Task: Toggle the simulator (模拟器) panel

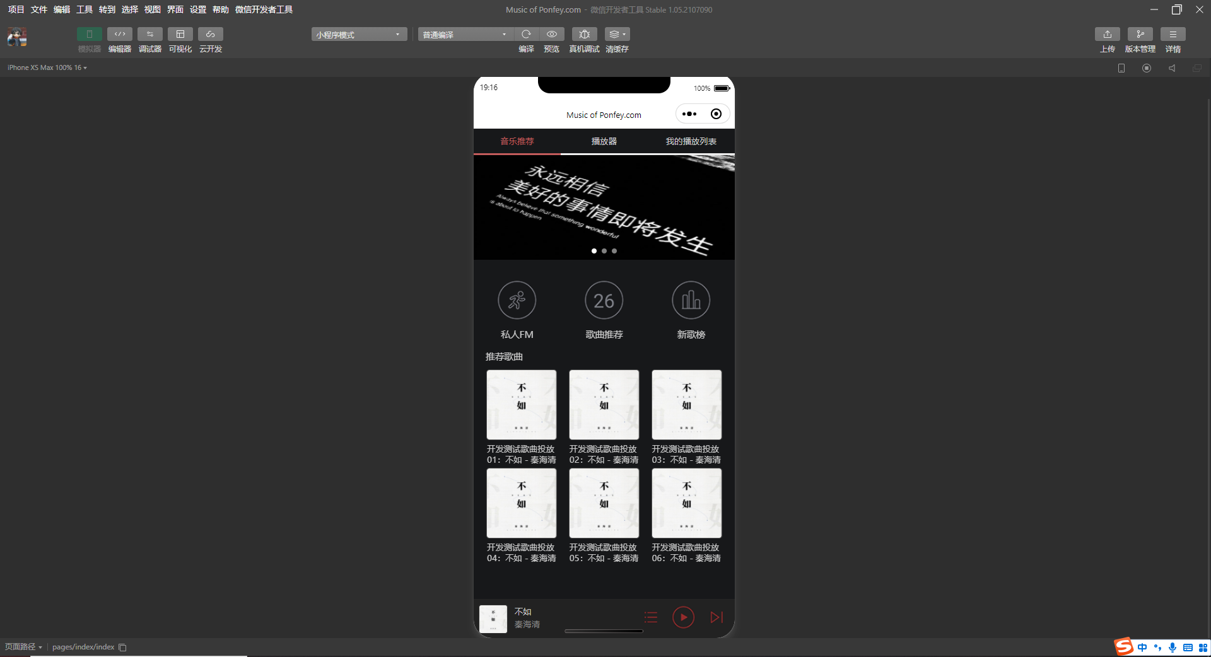Action: tap(89, 34)
